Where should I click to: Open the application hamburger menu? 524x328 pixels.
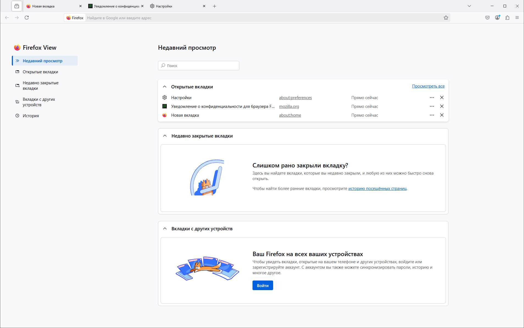[517, 18]
